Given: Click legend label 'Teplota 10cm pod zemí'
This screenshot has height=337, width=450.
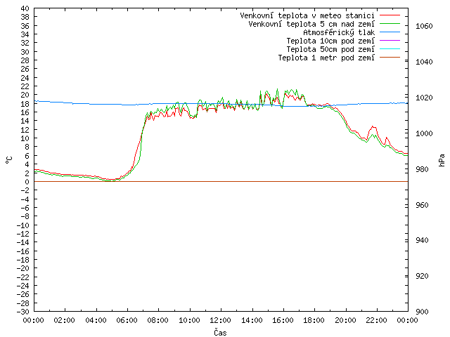Looking at the screenshot, I should (x=330, y=41).
